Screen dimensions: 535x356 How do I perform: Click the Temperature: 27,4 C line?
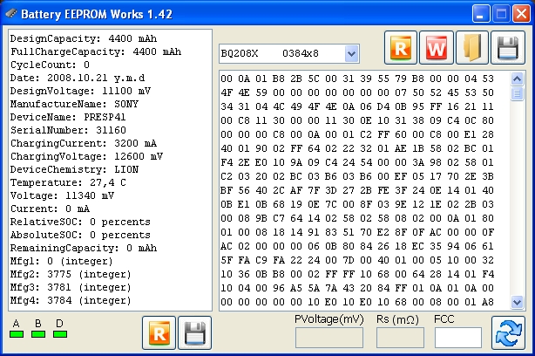tap(68, 182)
